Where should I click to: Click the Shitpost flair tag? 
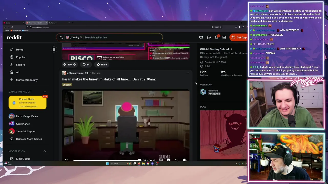click(x=67, y=85)
